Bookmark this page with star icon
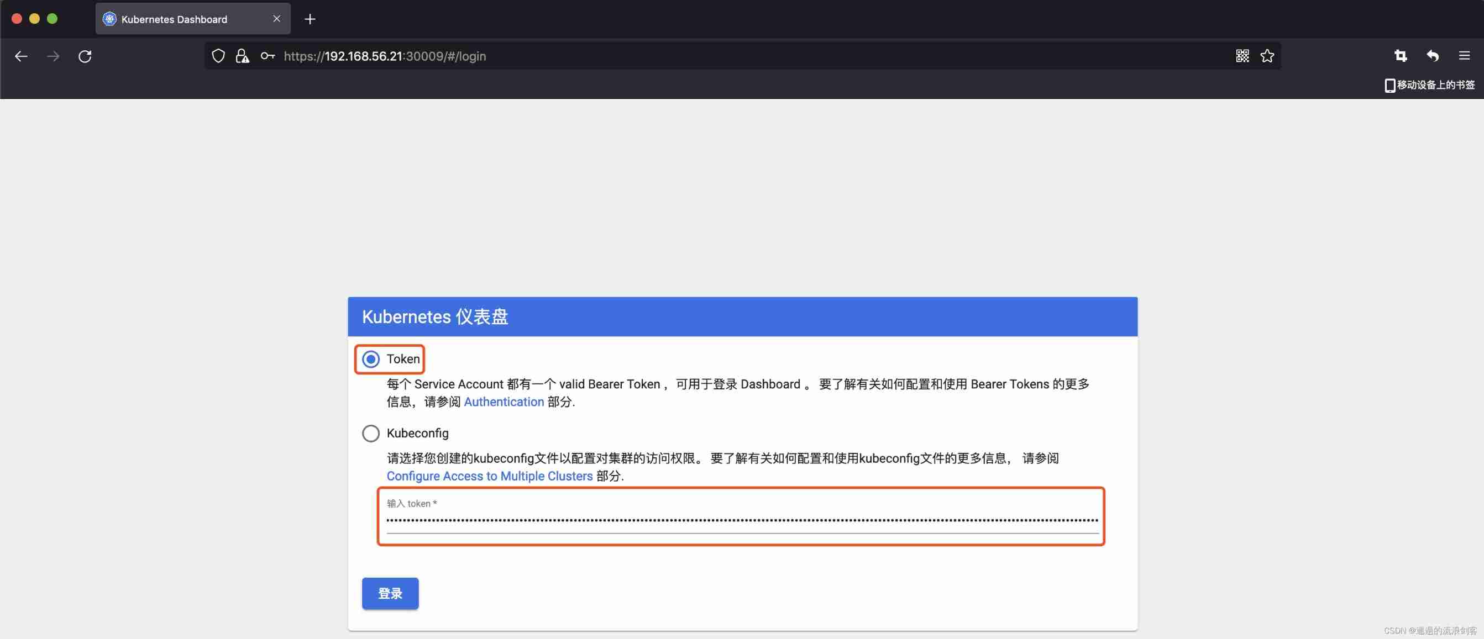 point(1267,56)
